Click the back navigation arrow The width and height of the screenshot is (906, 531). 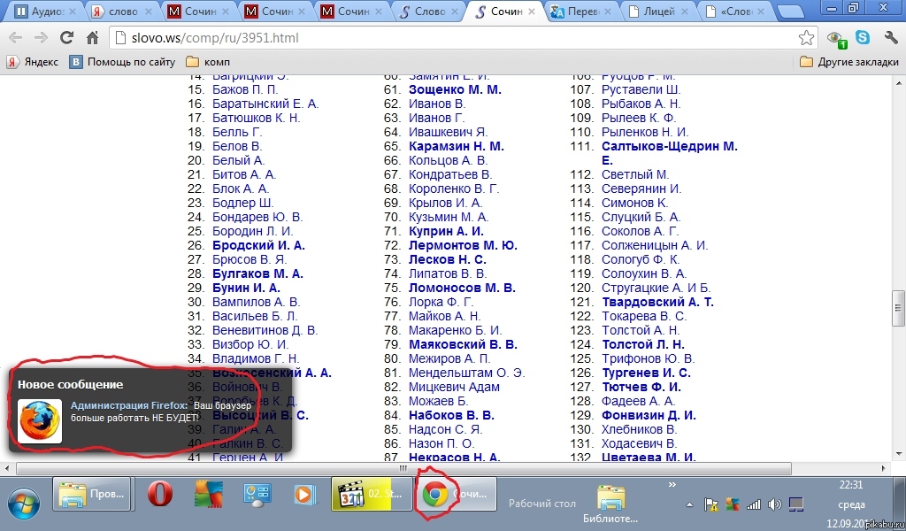tap(15, 38)
